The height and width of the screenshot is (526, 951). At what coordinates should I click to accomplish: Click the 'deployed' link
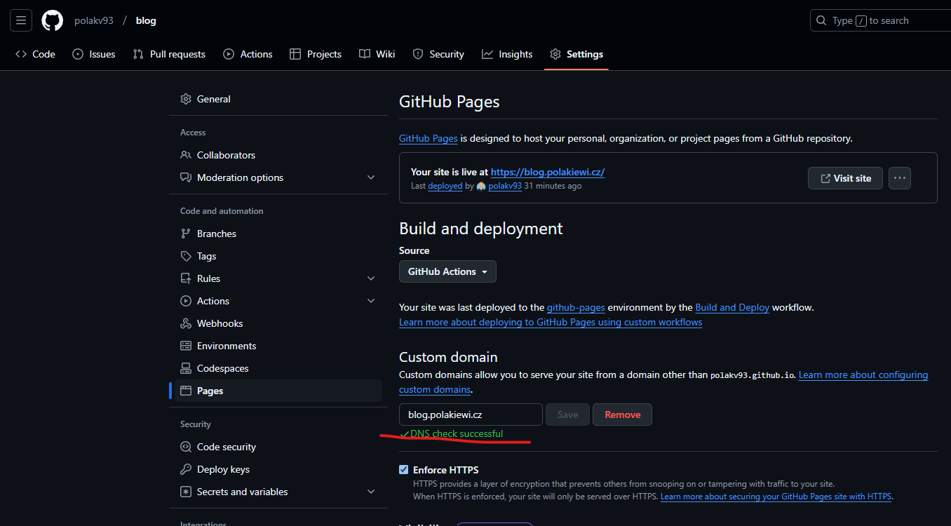tap(445, 186)
